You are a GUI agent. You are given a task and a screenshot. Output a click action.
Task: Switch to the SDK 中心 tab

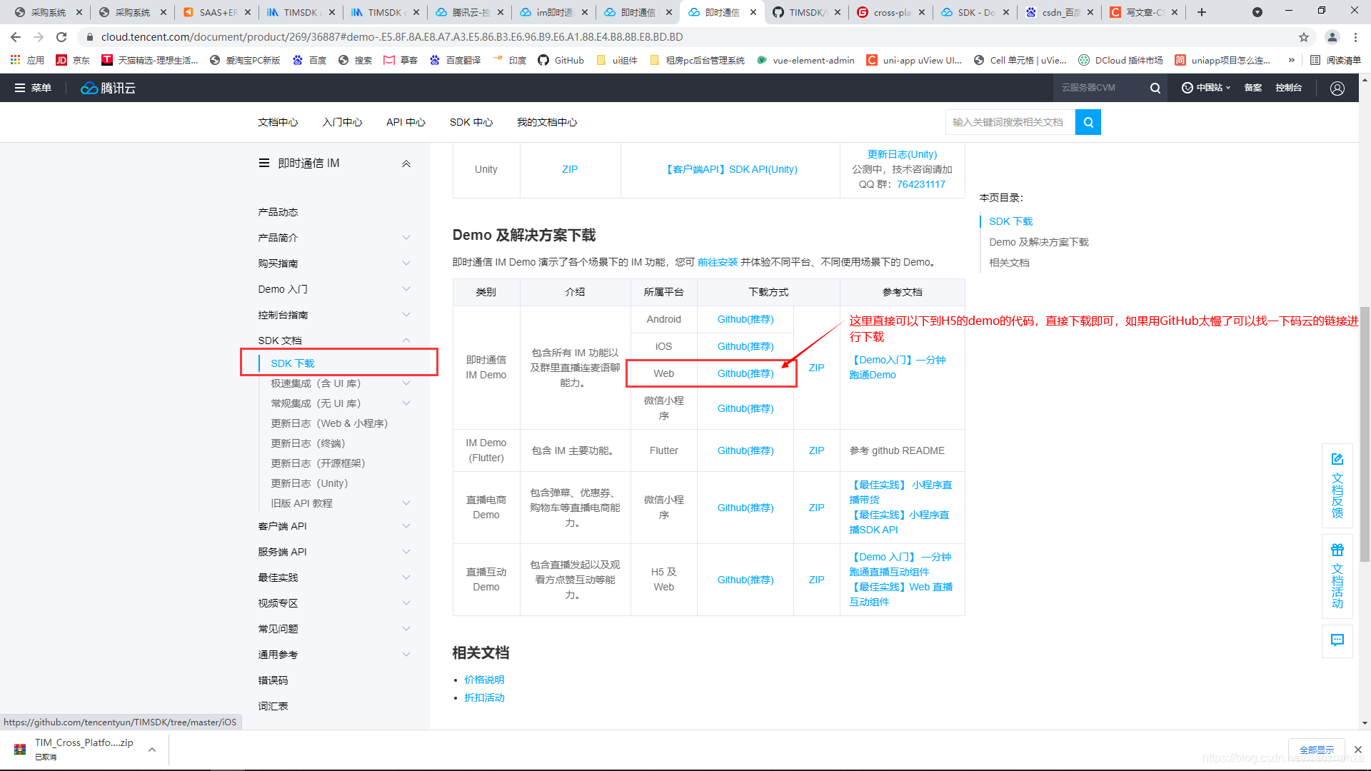pyautogui.click(x=471, y=122)
